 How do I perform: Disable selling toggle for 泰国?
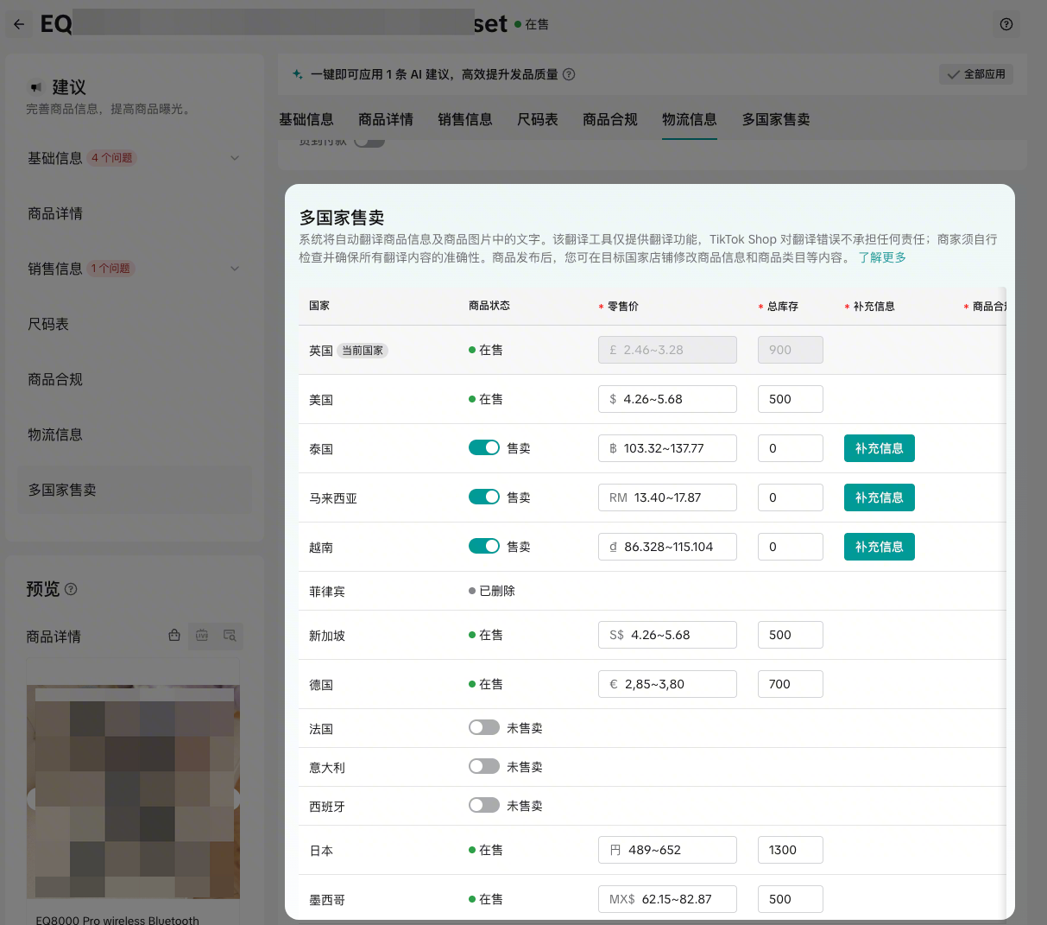483,447
